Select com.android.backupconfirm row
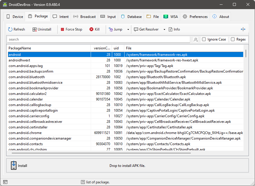The height and width of the screenshot is (186, 255). 125,71
